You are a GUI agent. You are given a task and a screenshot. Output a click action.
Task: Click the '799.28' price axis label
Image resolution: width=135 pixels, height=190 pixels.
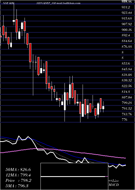[127, 103]
